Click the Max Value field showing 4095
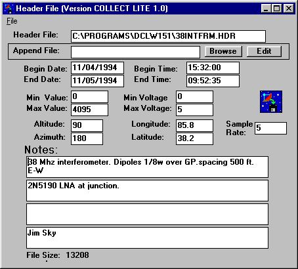 tap(89, 110)
